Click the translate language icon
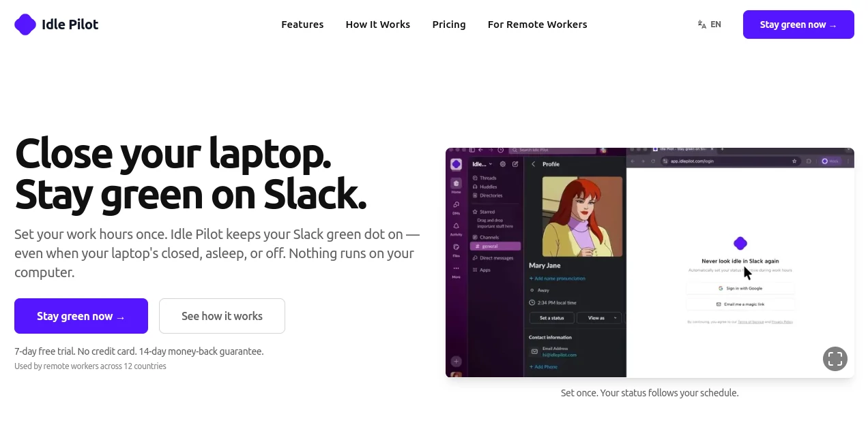This screenshot has width=868, height=444. [x=701, y=25]
